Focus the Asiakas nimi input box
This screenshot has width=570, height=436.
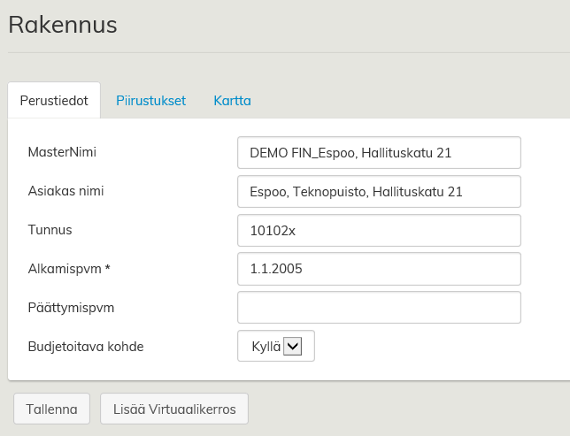click(379, 191)
